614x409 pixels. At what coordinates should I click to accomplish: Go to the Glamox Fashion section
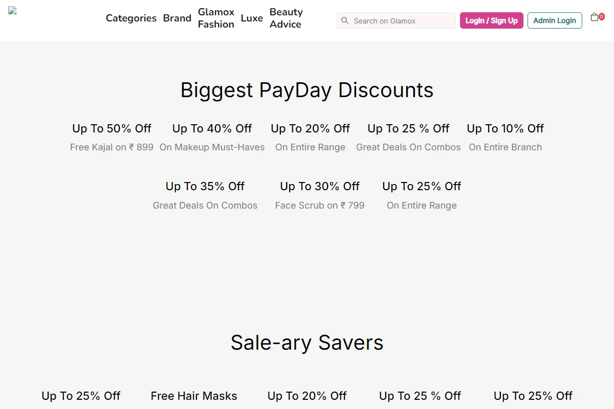[x=216, y=18]
